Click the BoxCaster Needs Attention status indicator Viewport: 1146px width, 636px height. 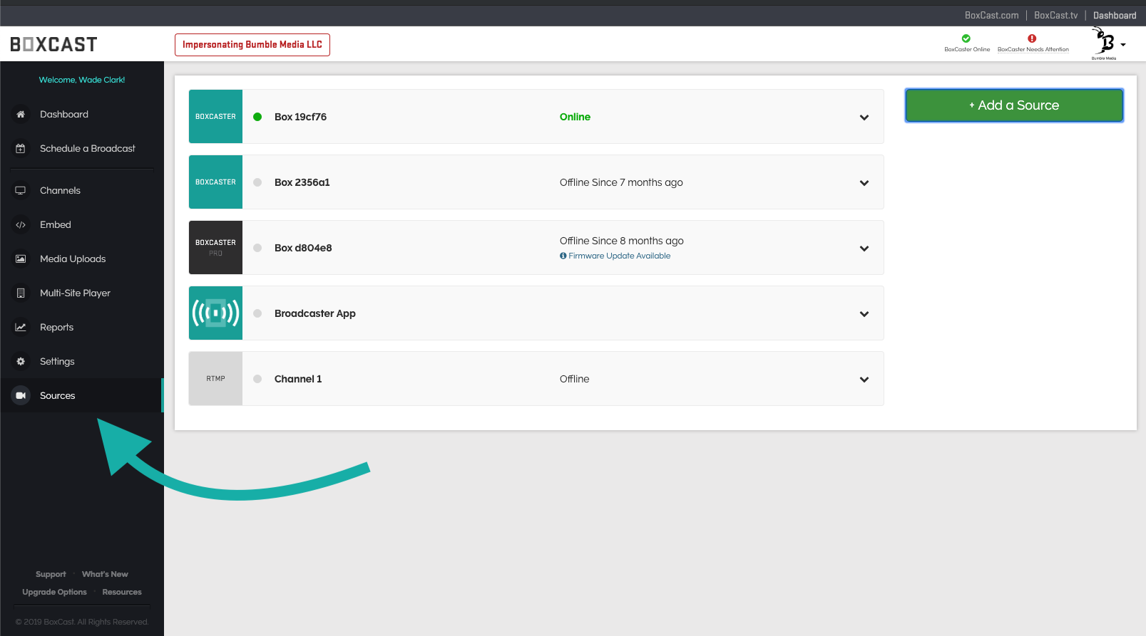point(1033,43)
